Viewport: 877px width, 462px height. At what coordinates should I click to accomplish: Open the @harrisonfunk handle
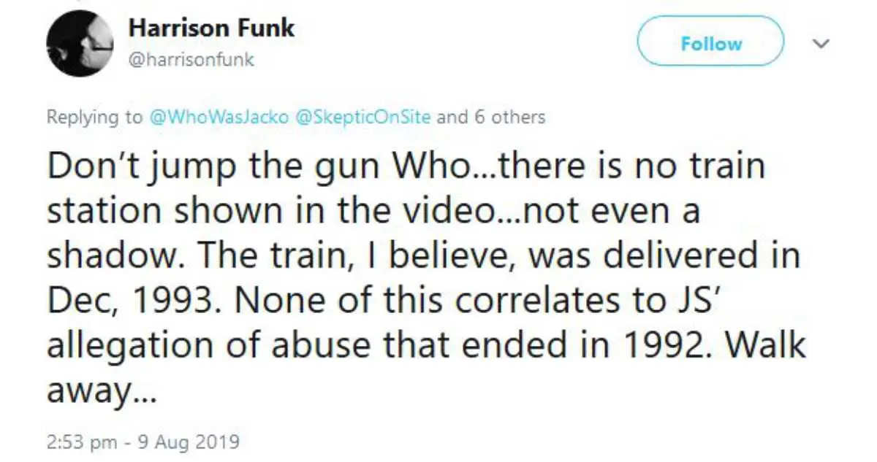[x=191, y=60]
